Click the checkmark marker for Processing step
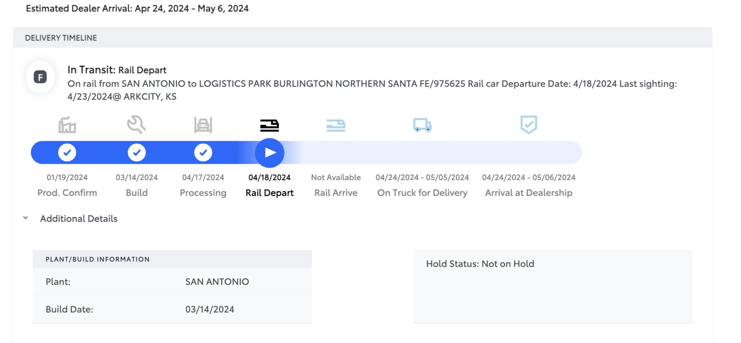This screenshot has width=741, height=343. (x=203, y=152)
